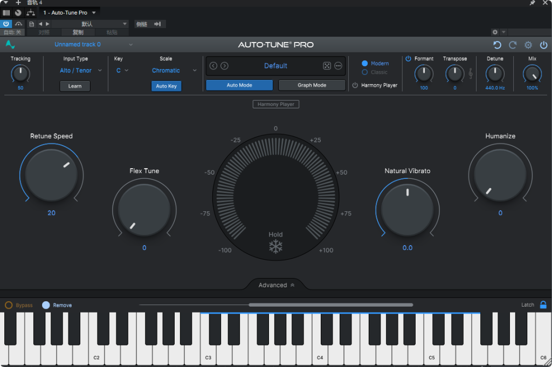Click the Natural Vibrato knob
Screen dimensions: 552x367
point(408,210)
